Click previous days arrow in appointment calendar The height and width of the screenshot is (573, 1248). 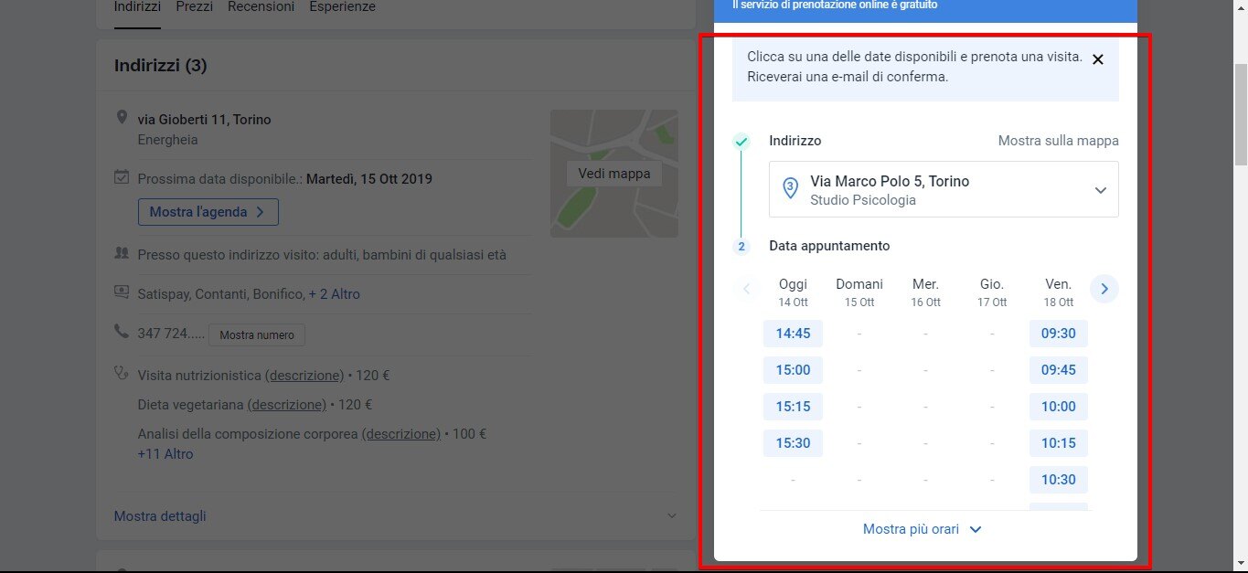(x=746, y=289)
